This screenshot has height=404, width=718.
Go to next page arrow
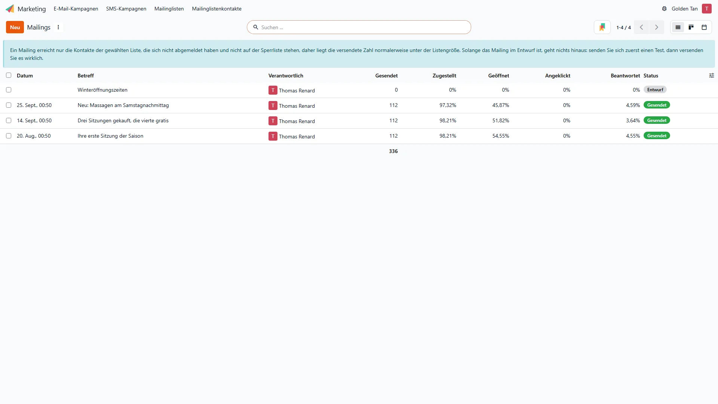point(656,27)
